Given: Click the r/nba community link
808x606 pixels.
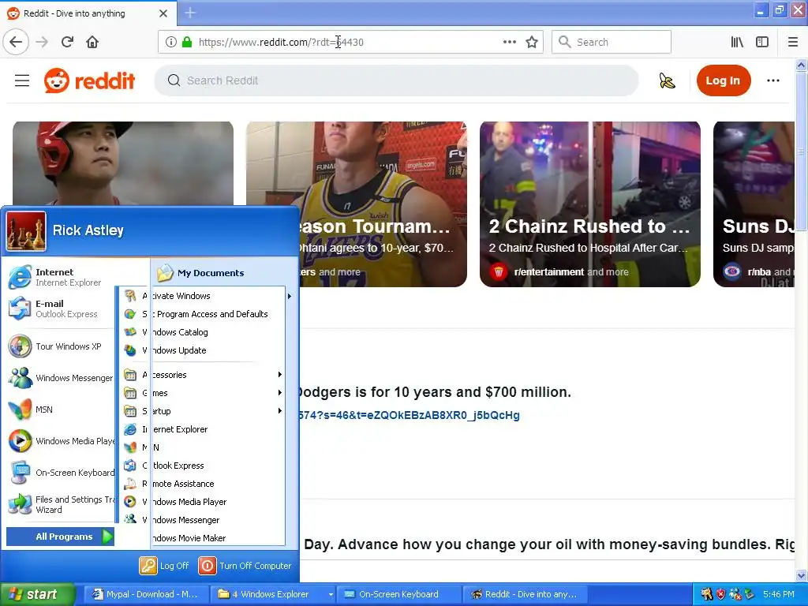Looking at the screenshot, I should pyautogui.click(x=760, y=271).
